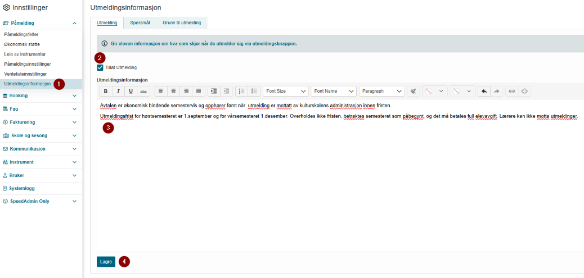Image resolution: width=584 pixels, height=278 pixels.
Task: Justify the text
Action: (199, 91)
